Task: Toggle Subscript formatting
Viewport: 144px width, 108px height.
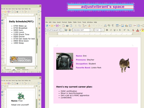Action: tap(128, 30)
